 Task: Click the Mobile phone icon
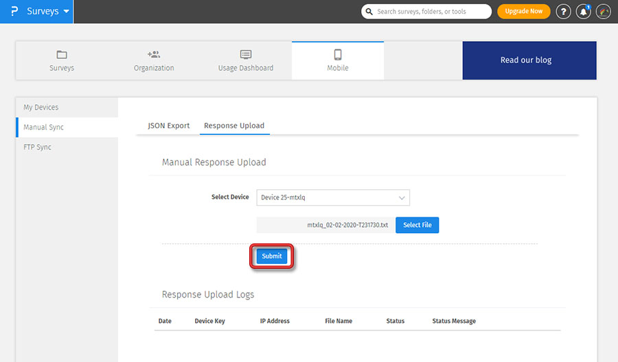tap(338, 55)
